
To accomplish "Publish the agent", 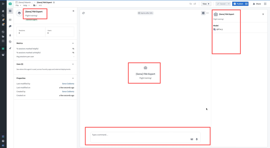I will [x=238, y=4].
